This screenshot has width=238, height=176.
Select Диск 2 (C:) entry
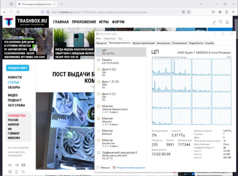pos(121,97)
